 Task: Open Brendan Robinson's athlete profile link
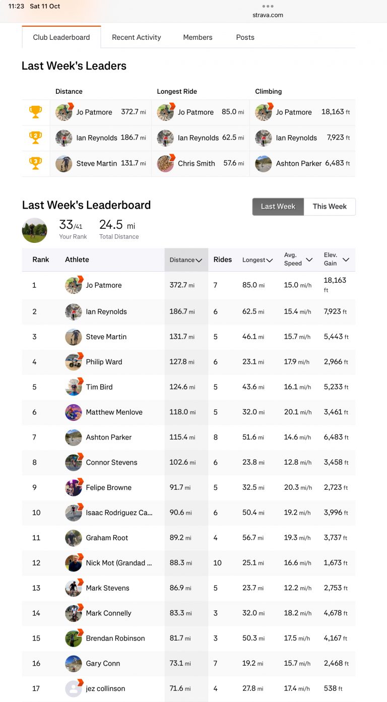[115, 638]
